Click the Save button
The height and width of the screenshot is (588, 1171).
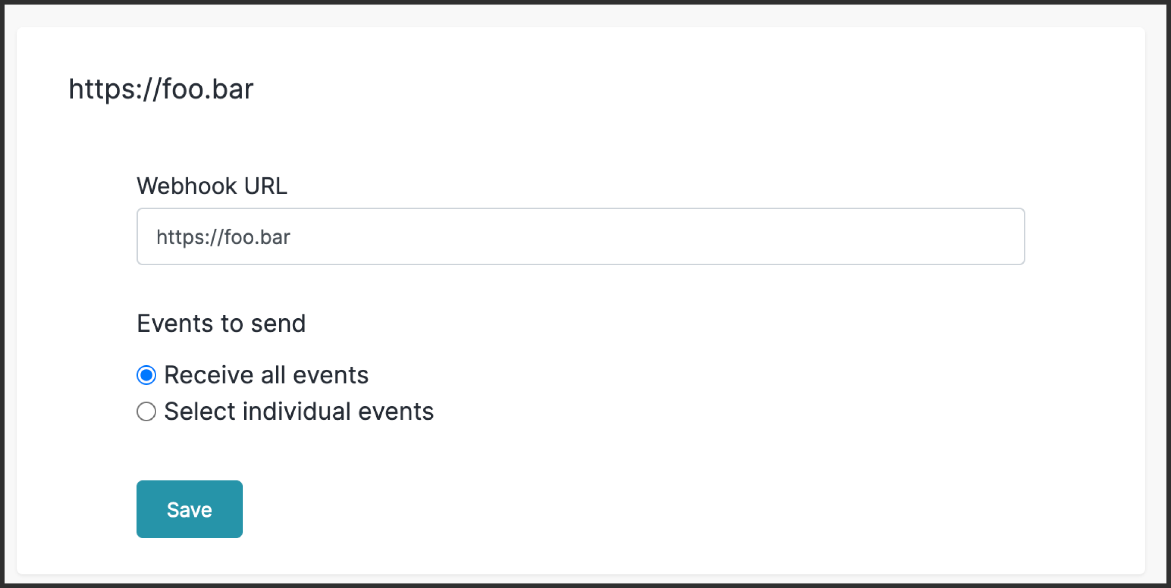click(x=190, y=509)
